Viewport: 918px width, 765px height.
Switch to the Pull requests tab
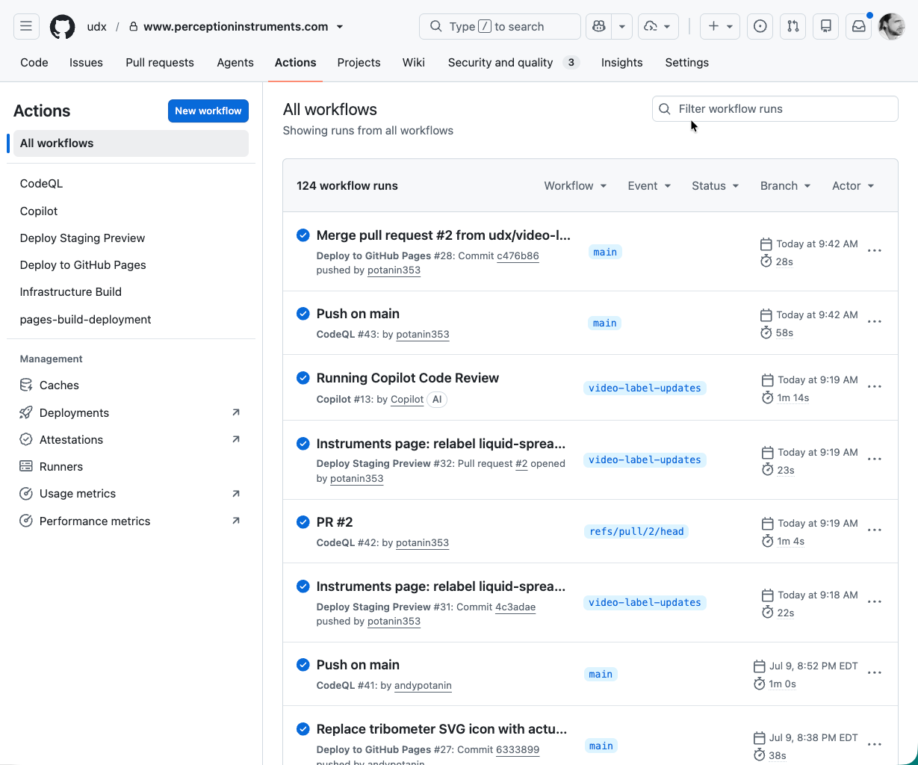[160, 63]
